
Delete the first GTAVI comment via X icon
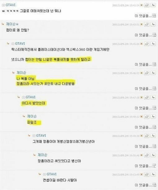pyautogui.click(x=141, y=5)
